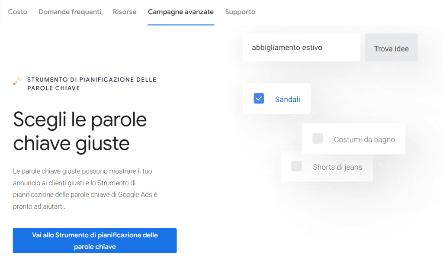The height and width of the screenshot is (268, 443).
Task: Tick the Costumi da bagno checkbox
Action: tap(318, 139)
